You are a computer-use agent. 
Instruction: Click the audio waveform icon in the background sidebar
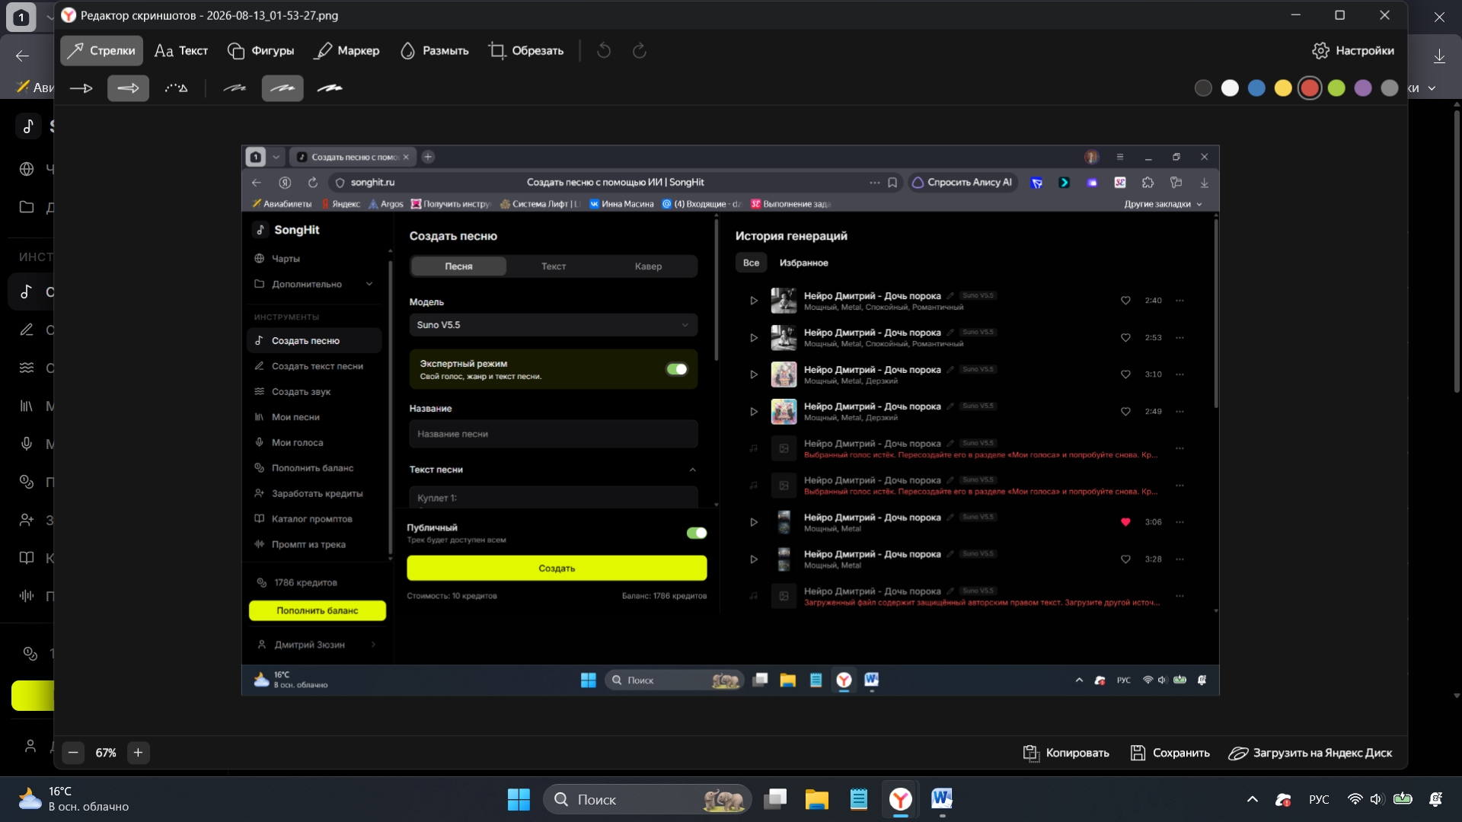tap(27, 596)
